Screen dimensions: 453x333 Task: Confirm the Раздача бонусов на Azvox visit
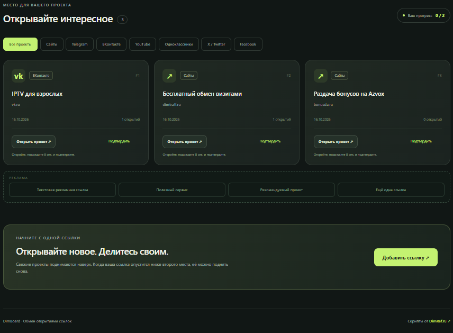421,141
